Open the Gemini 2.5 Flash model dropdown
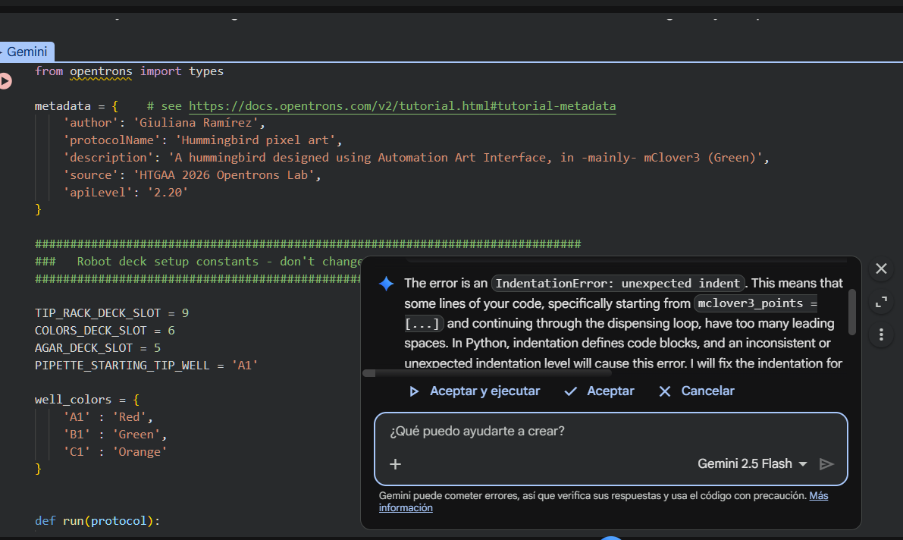This screenshot has width=903, height=540. pyautogui.click(x=752, y=464)
